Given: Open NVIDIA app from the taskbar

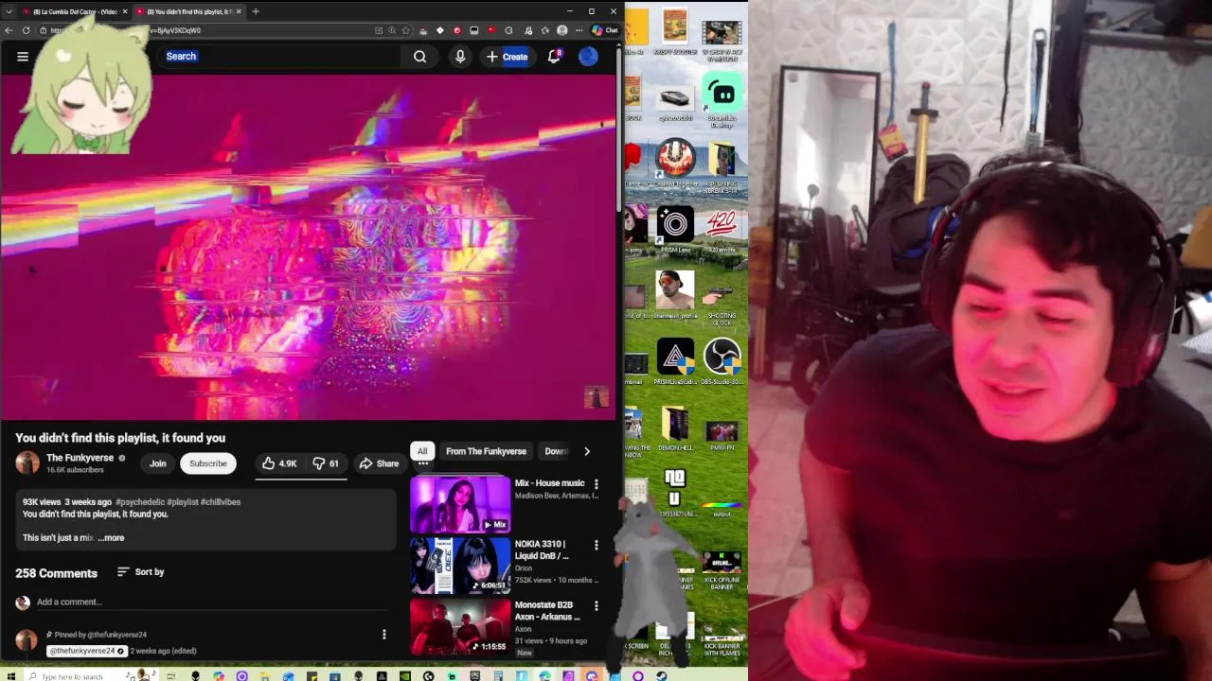Looking at the screenshot, I should (x=405, y=676).
